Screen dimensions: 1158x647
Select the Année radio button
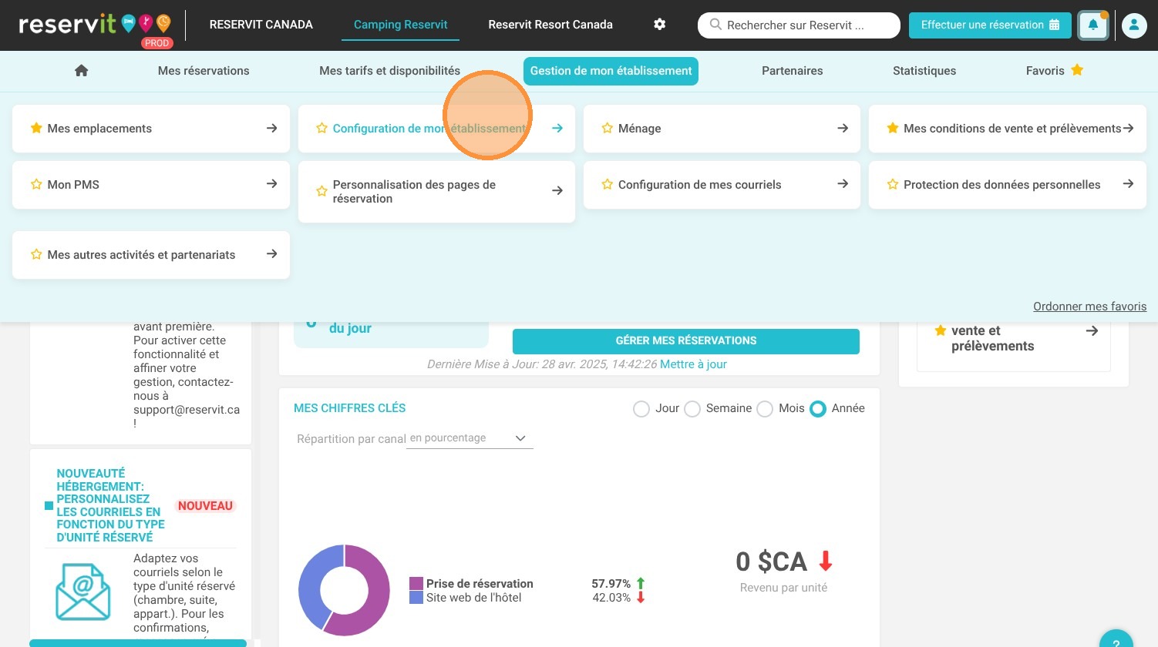click(x=818, y=409)
